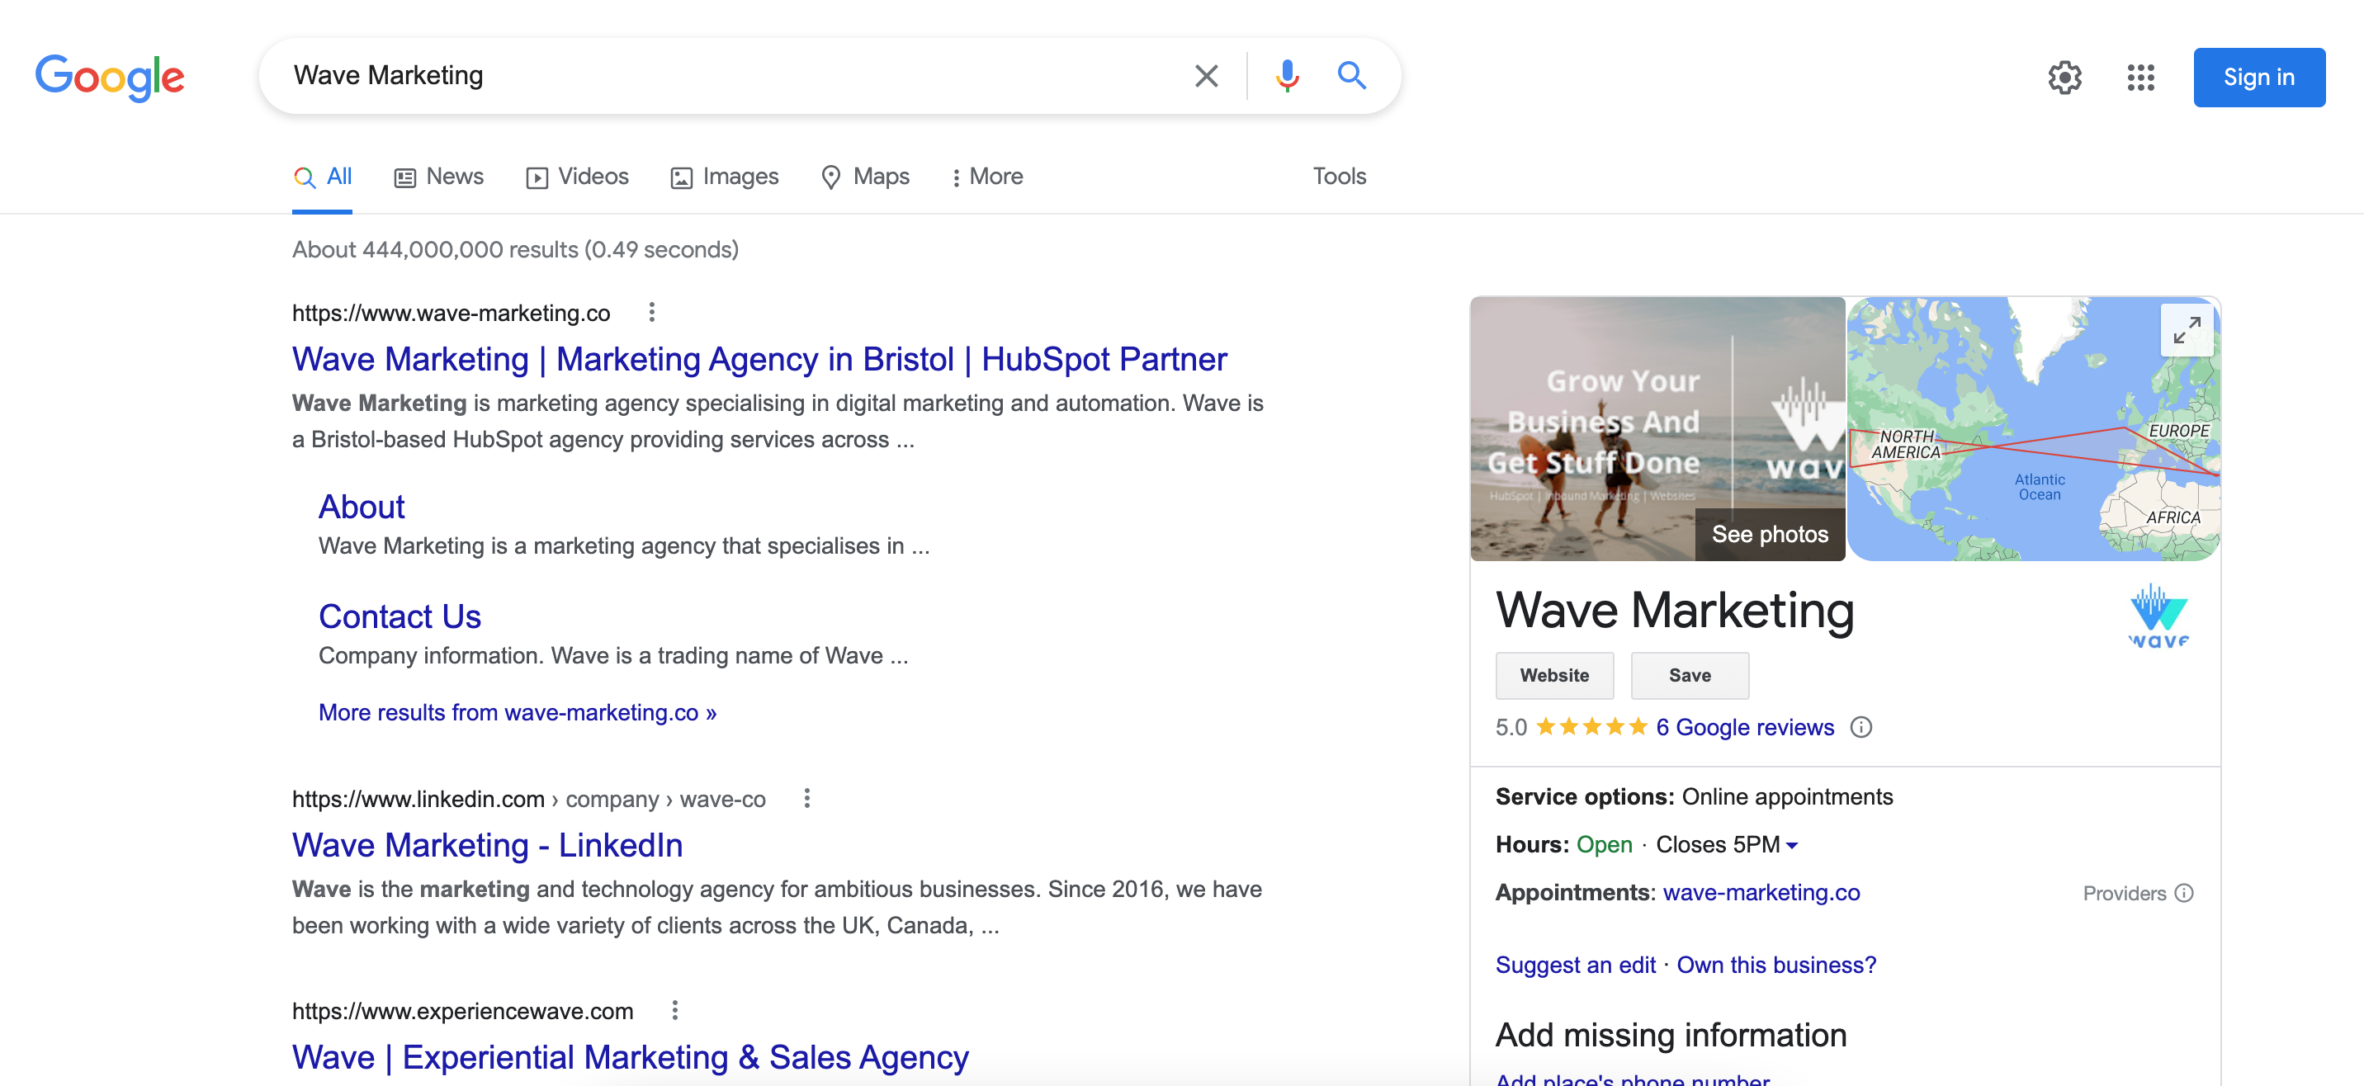Expand opening hours next to Closes 5PM
Image resolution: width=2364 pixels, height=1086 pixels.
1791,846
